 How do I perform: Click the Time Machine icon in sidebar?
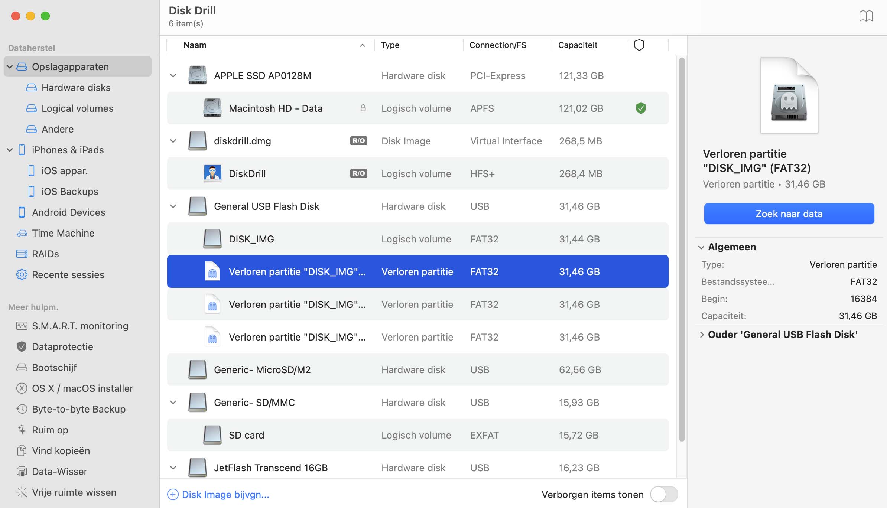click(x=22, y=233)
